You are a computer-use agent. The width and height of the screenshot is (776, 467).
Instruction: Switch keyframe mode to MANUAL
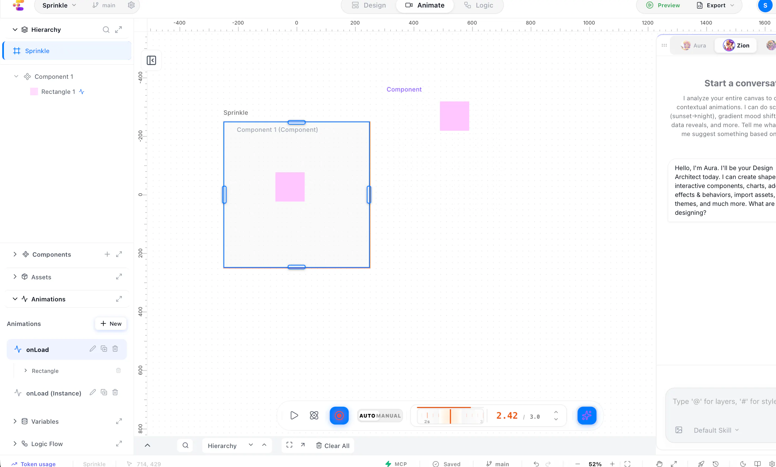[389, 416]
